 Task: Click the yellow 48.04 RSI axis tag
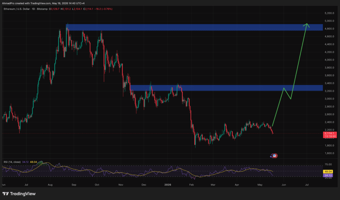pyautogui.click(x=328, y=172)
